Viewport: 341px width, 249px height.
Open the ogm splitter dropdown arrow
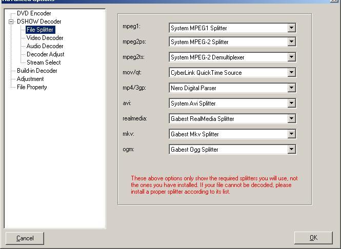coord(291,150)
